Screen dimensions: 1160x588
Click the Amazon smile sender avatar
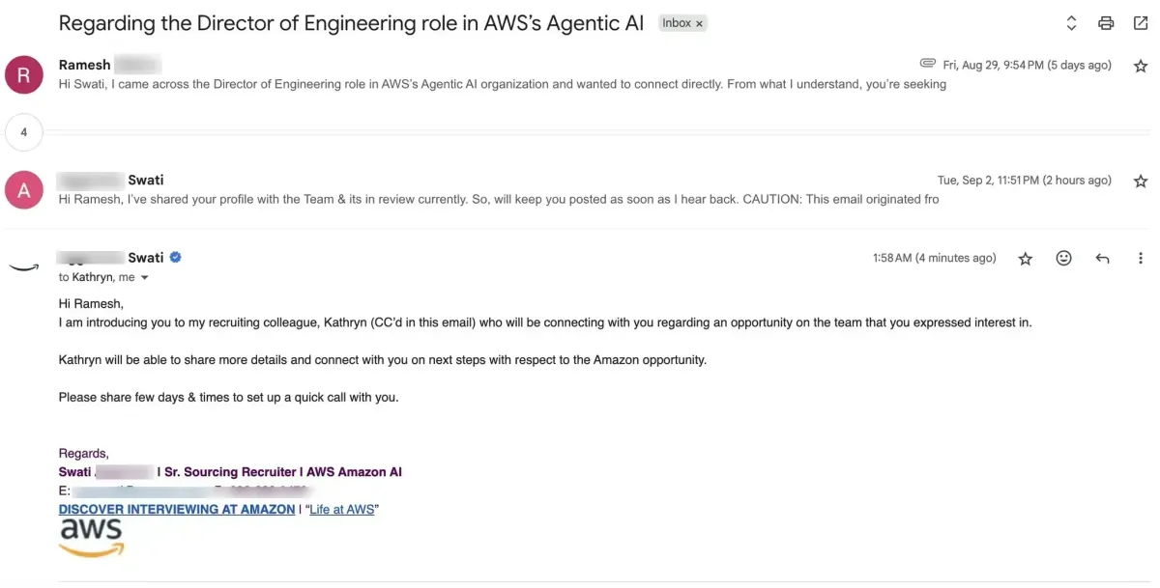tap(24, 267)
